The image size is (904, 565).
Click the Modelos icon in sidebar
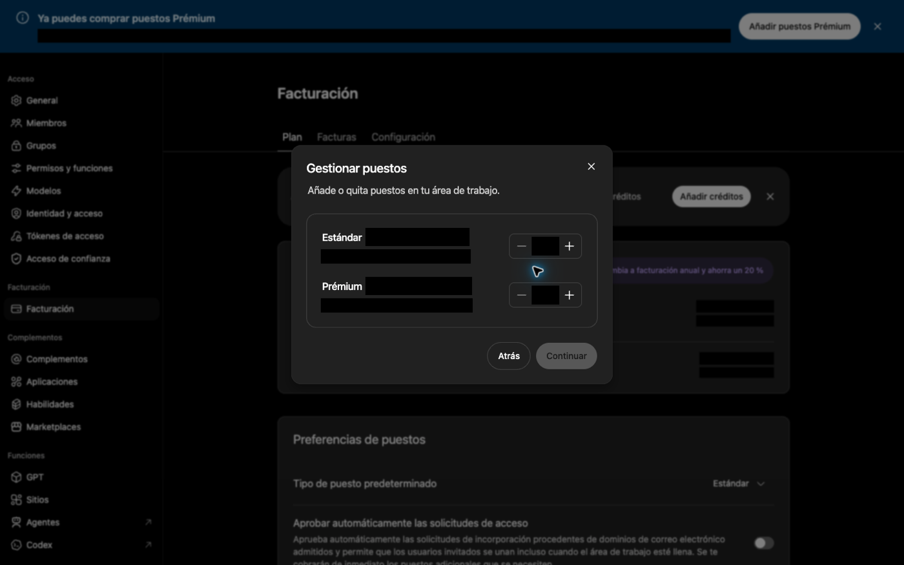pos(16,191)
